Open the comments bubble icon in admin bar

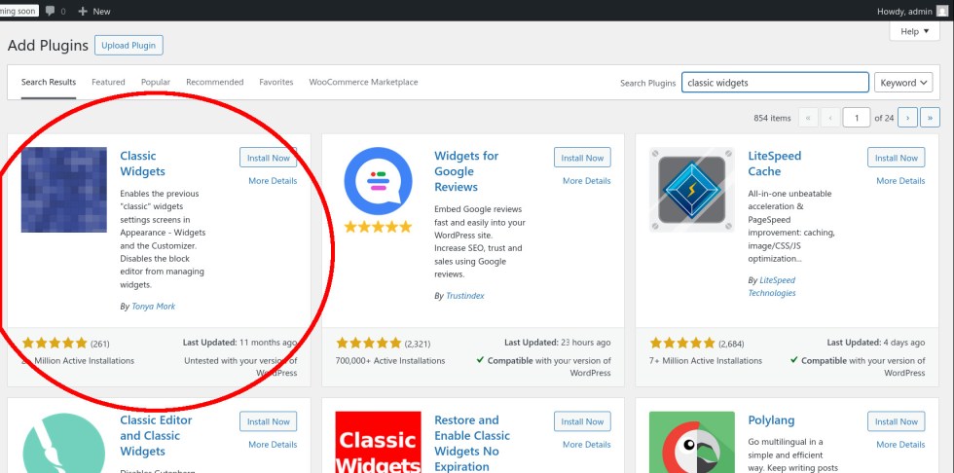click(x=51, y=11)
